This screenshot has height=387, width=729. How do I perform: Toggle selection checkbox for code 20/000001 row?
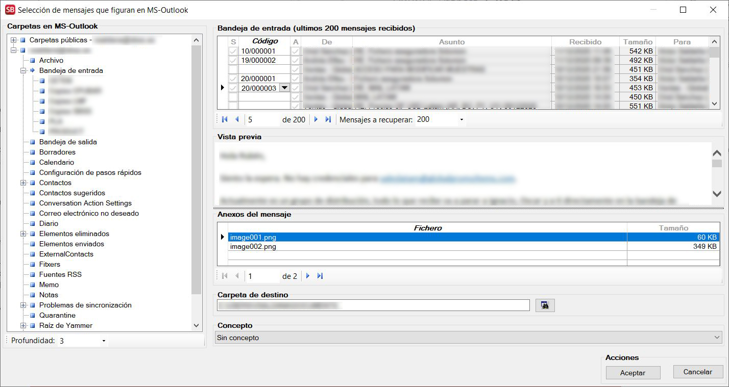233,79
